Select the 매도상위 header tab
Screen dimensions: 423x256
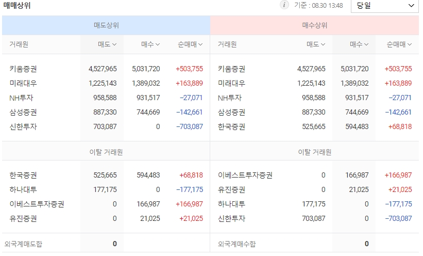pyautogui.click(x=106, y=25)
